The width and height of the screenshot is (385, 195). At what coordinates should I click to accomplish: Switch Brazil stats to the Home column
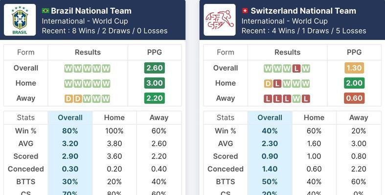(x=114, y=117)
